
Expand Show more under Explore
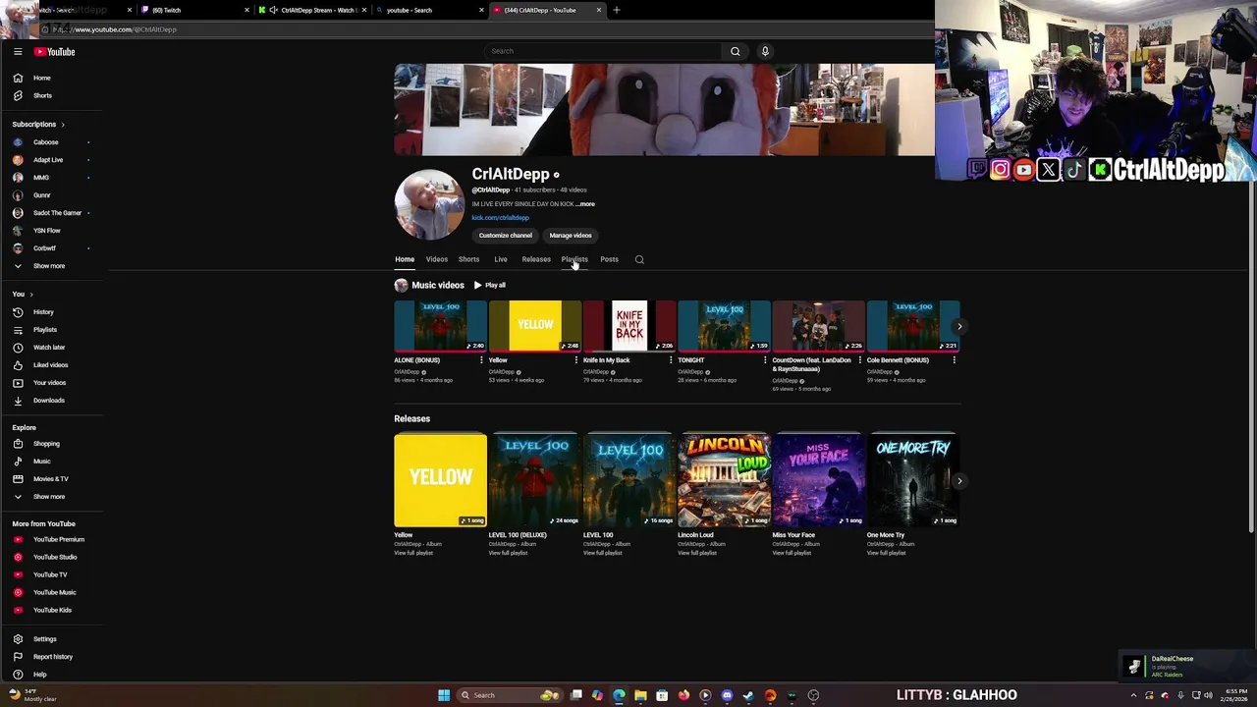pos(49,497)
